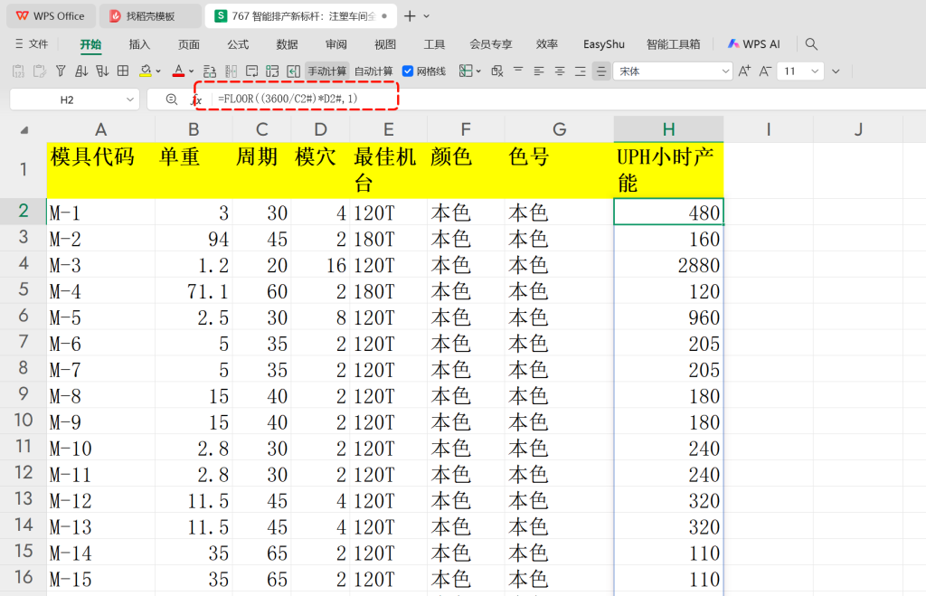Click the fx insert function icon
This screenshot has width=926, height=596.
coord(196,99)
